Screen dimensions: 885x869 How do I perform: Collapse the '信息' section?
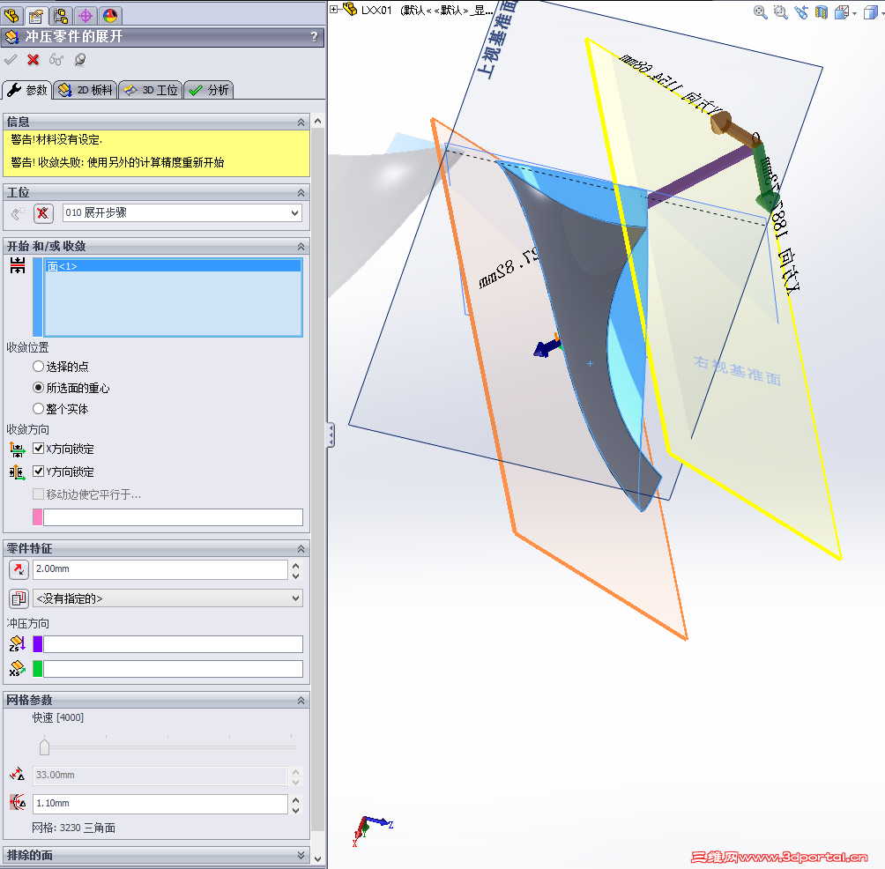click(x=301, y=122)
